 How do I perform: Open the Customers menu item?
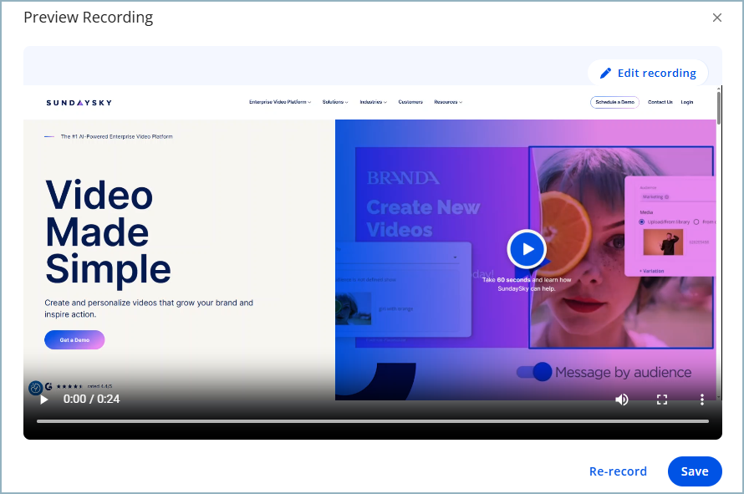click(x=410, y=102)
